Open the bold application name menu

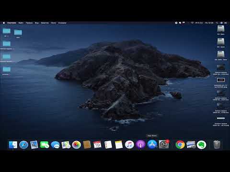[11, 23]
